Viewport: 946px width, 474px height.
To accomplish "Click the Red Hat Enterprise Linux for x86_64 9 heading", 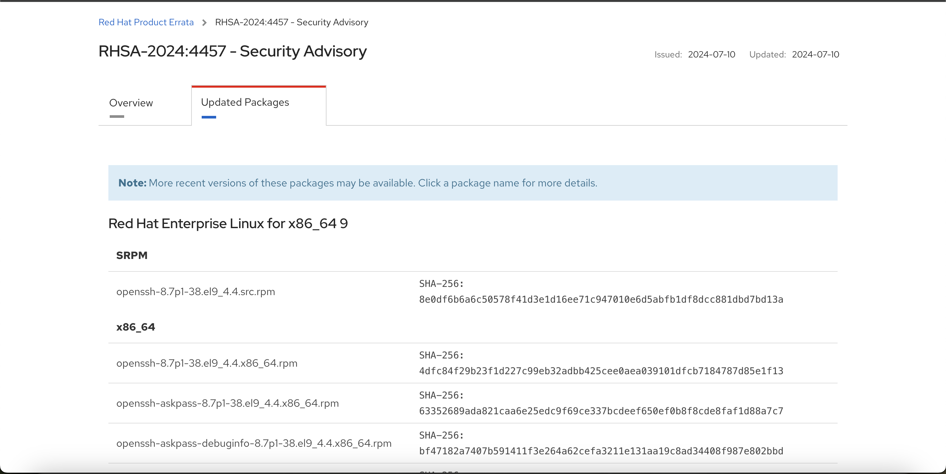I will (228, 224).
